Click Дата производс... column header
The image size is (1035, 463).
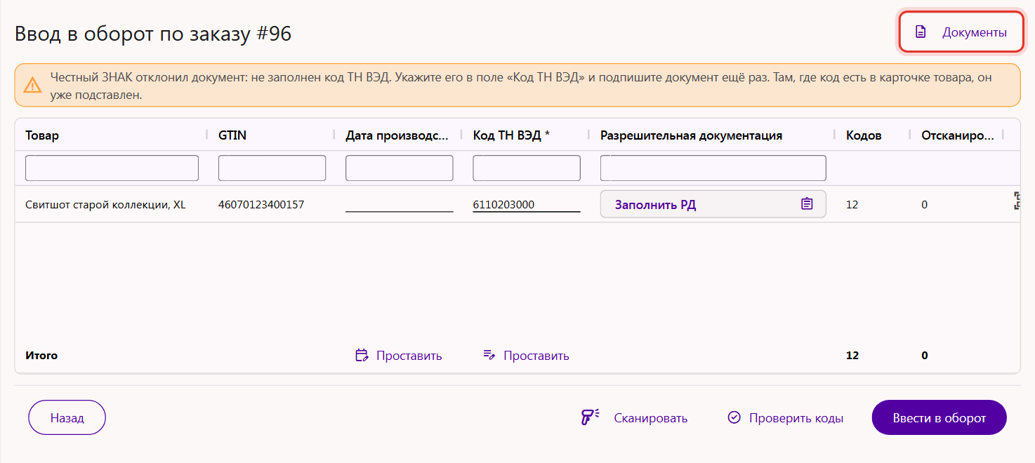click(x=397, y=135)
